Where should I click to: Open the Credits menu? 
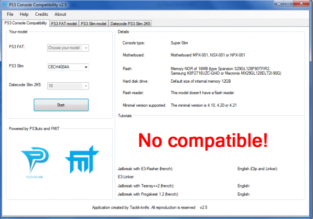point(42,14)
